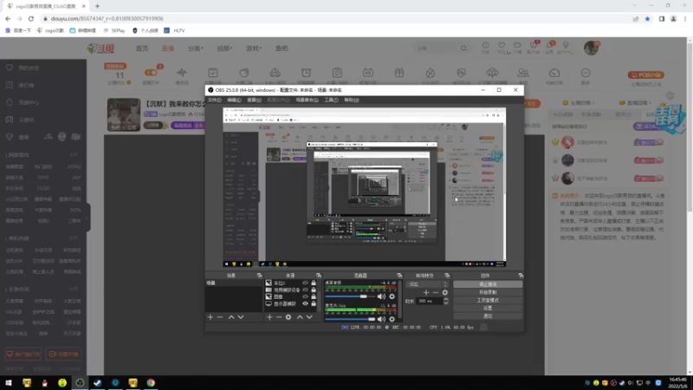Increase the transition duration with the up arrow
This screenshot has height=390, width=693.
(445, 299)
